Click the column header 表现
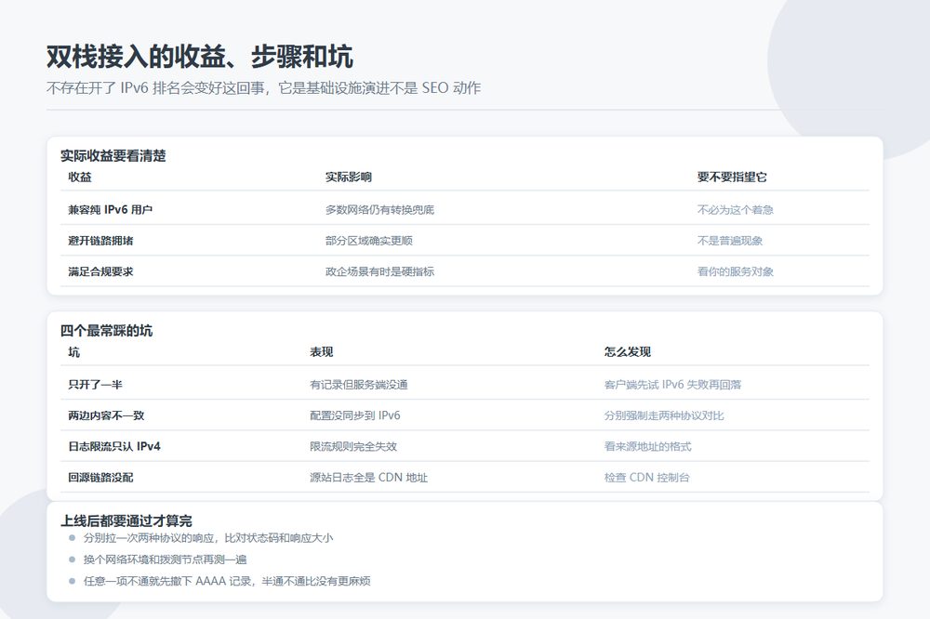This screenshot has height=619, width=930. [x=322, y=352]
